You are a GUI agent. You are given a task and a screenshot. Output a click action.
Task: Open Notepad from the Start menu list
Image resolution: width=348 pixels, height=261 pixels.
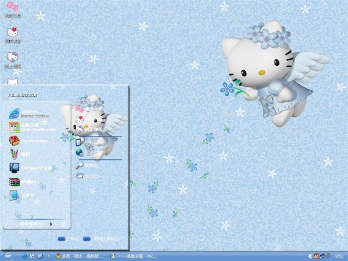tap(21, 195)
